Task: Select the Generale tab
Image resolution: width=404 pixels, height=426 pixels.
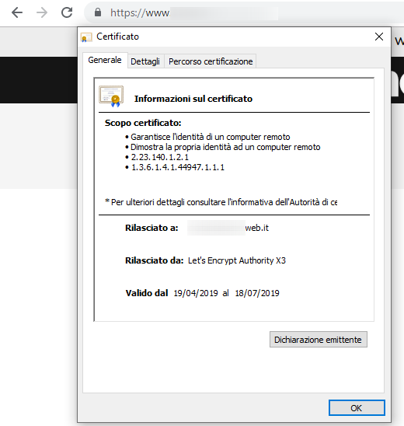Action: [105, 60]
